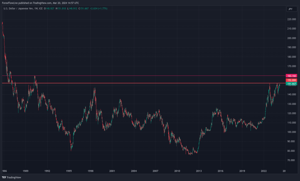Click the 2022 time axis label

pyautogui.click(x=264, y=171)
